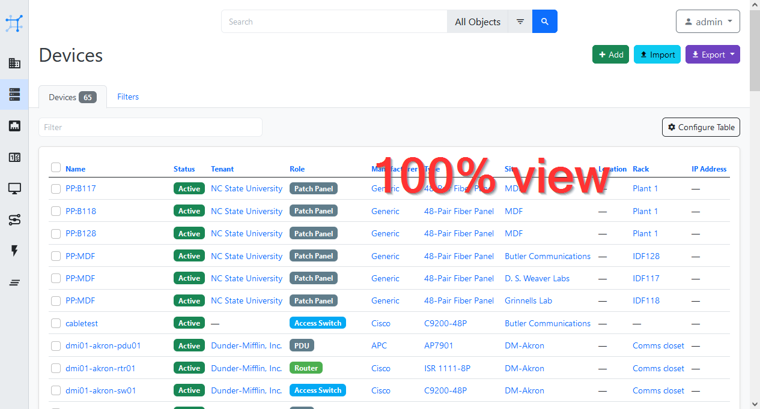
Task: Check the checkbox for device PP:B117
Action: click(56, 188)
